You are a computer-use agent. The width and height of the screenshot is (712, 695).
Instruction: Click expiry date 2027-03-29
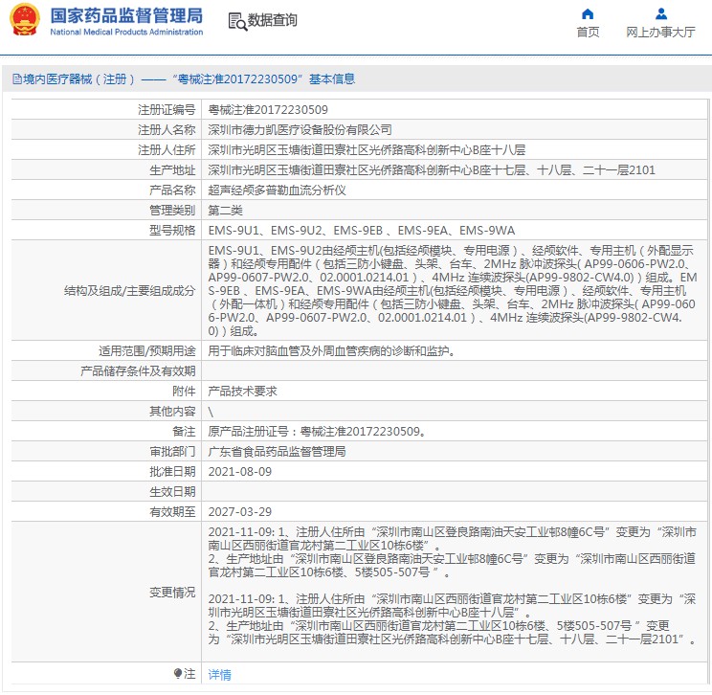click(x=240, y=512)
